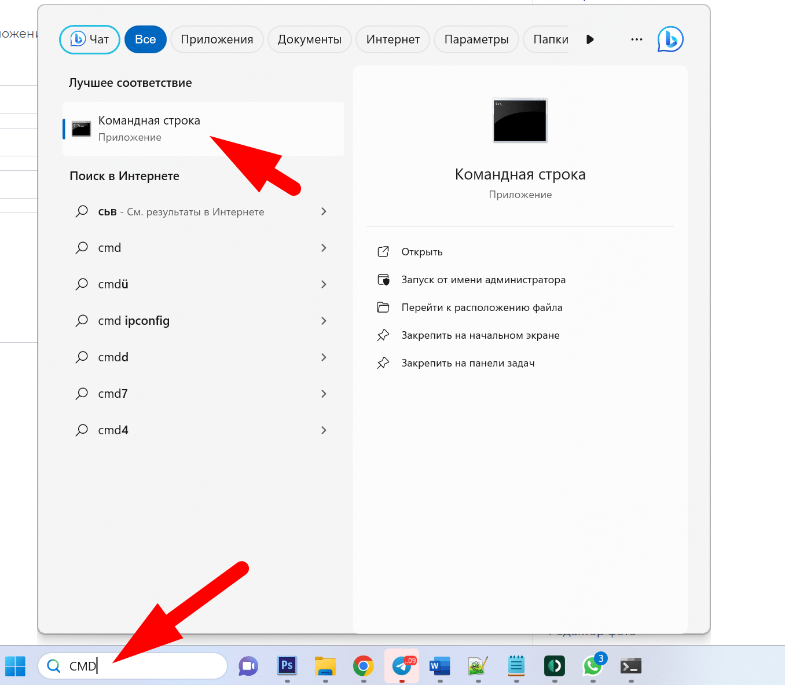785x685 pixels.
Task: Open Photoshop from the taskbar
Action: (x=287, y=666)
